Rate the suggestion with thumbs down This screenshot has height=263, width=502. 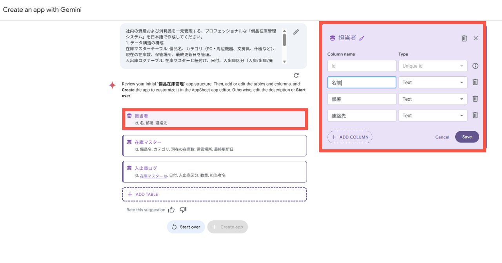pyautogui.click(x=183, y=210)
